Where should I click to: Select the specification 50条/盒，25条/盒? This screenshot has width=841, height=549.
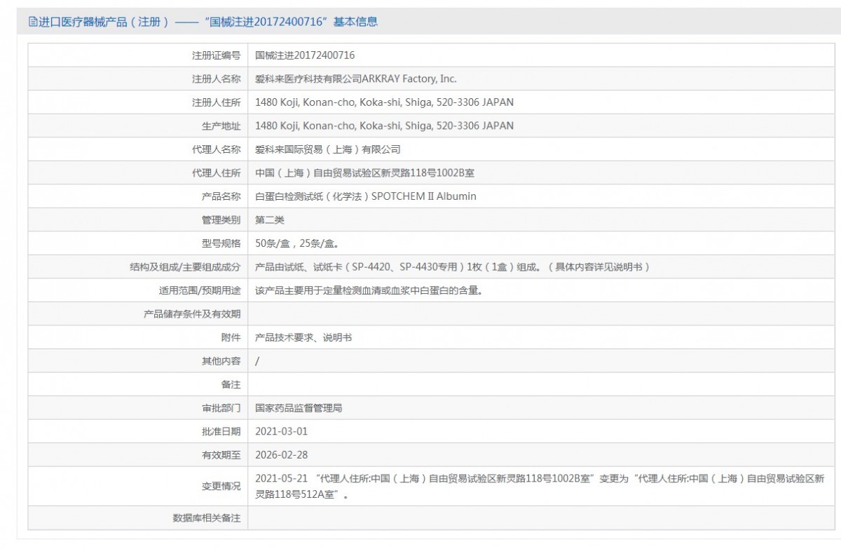298,243
